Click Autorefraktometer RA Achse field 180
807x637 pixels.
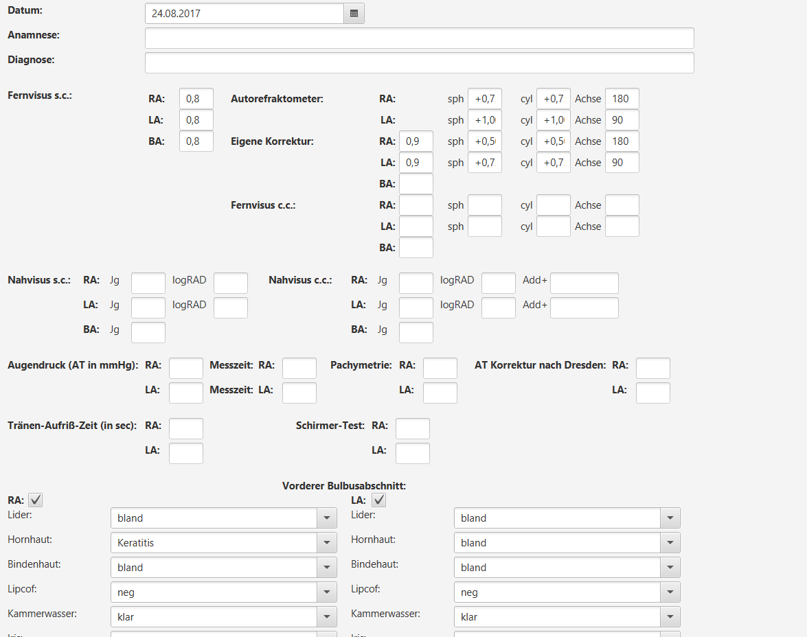point(622,99)
